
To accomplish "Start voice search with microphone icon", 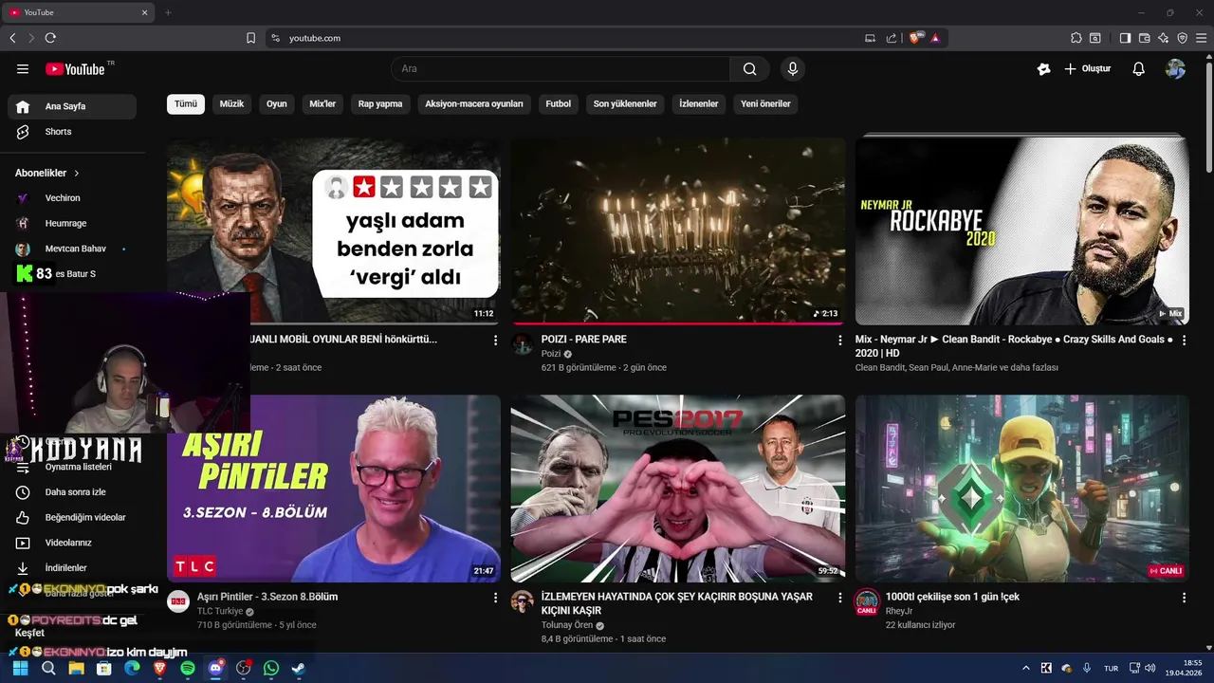I will (x=793, y=69).
